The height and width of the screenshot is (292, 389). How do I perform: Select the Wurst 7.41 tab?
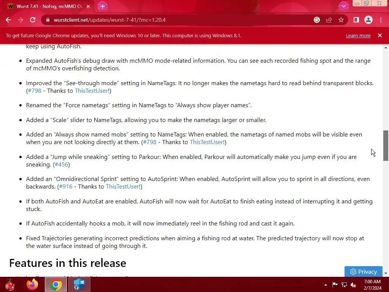(x=49, y=6)
